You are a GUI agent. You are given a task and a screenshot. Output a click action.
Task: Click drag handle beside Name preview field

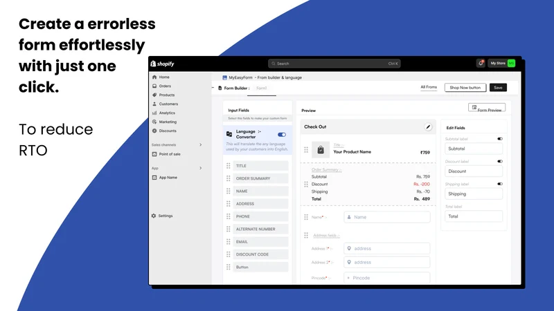pyautogui.click(x=306, y=217)
